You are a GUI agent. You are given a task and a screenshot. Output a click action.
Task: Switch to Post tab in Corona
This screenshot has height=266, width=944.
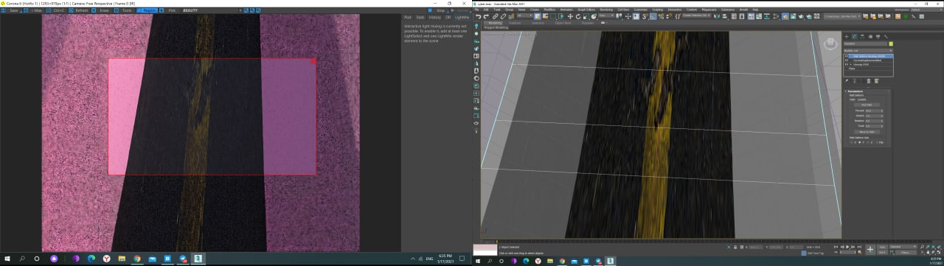pos(408,18)
